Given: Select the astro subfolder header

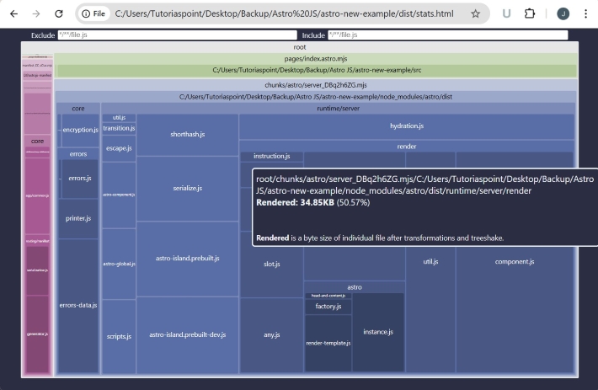Looking at the screenshot, I should [x=355, y=287].
